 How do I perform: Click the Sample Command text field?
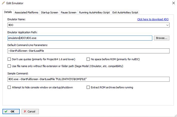click(89, 79)
